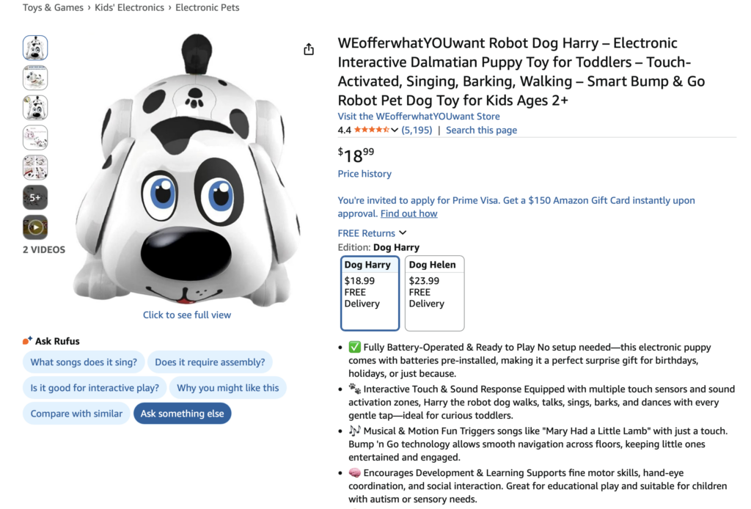The width and height of the screenshot is (751, 509).
Task: Select the Dog Helen edition option
Action: [434, 293]
